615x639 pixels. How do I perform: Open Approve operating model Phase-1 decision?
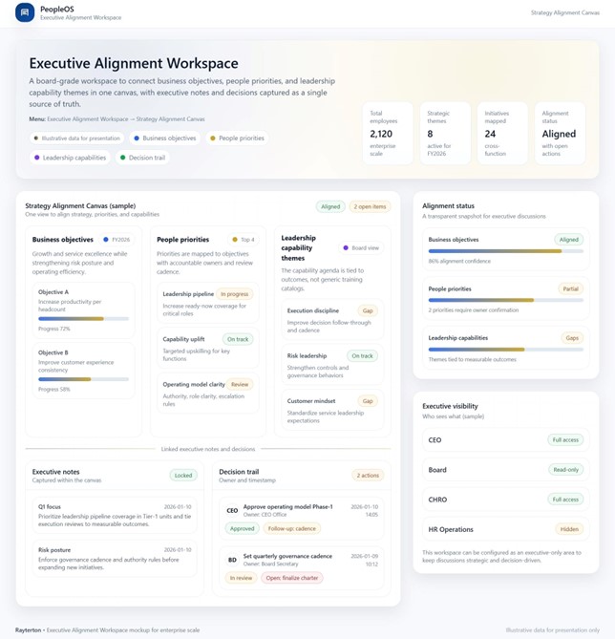tap(302, 519)
